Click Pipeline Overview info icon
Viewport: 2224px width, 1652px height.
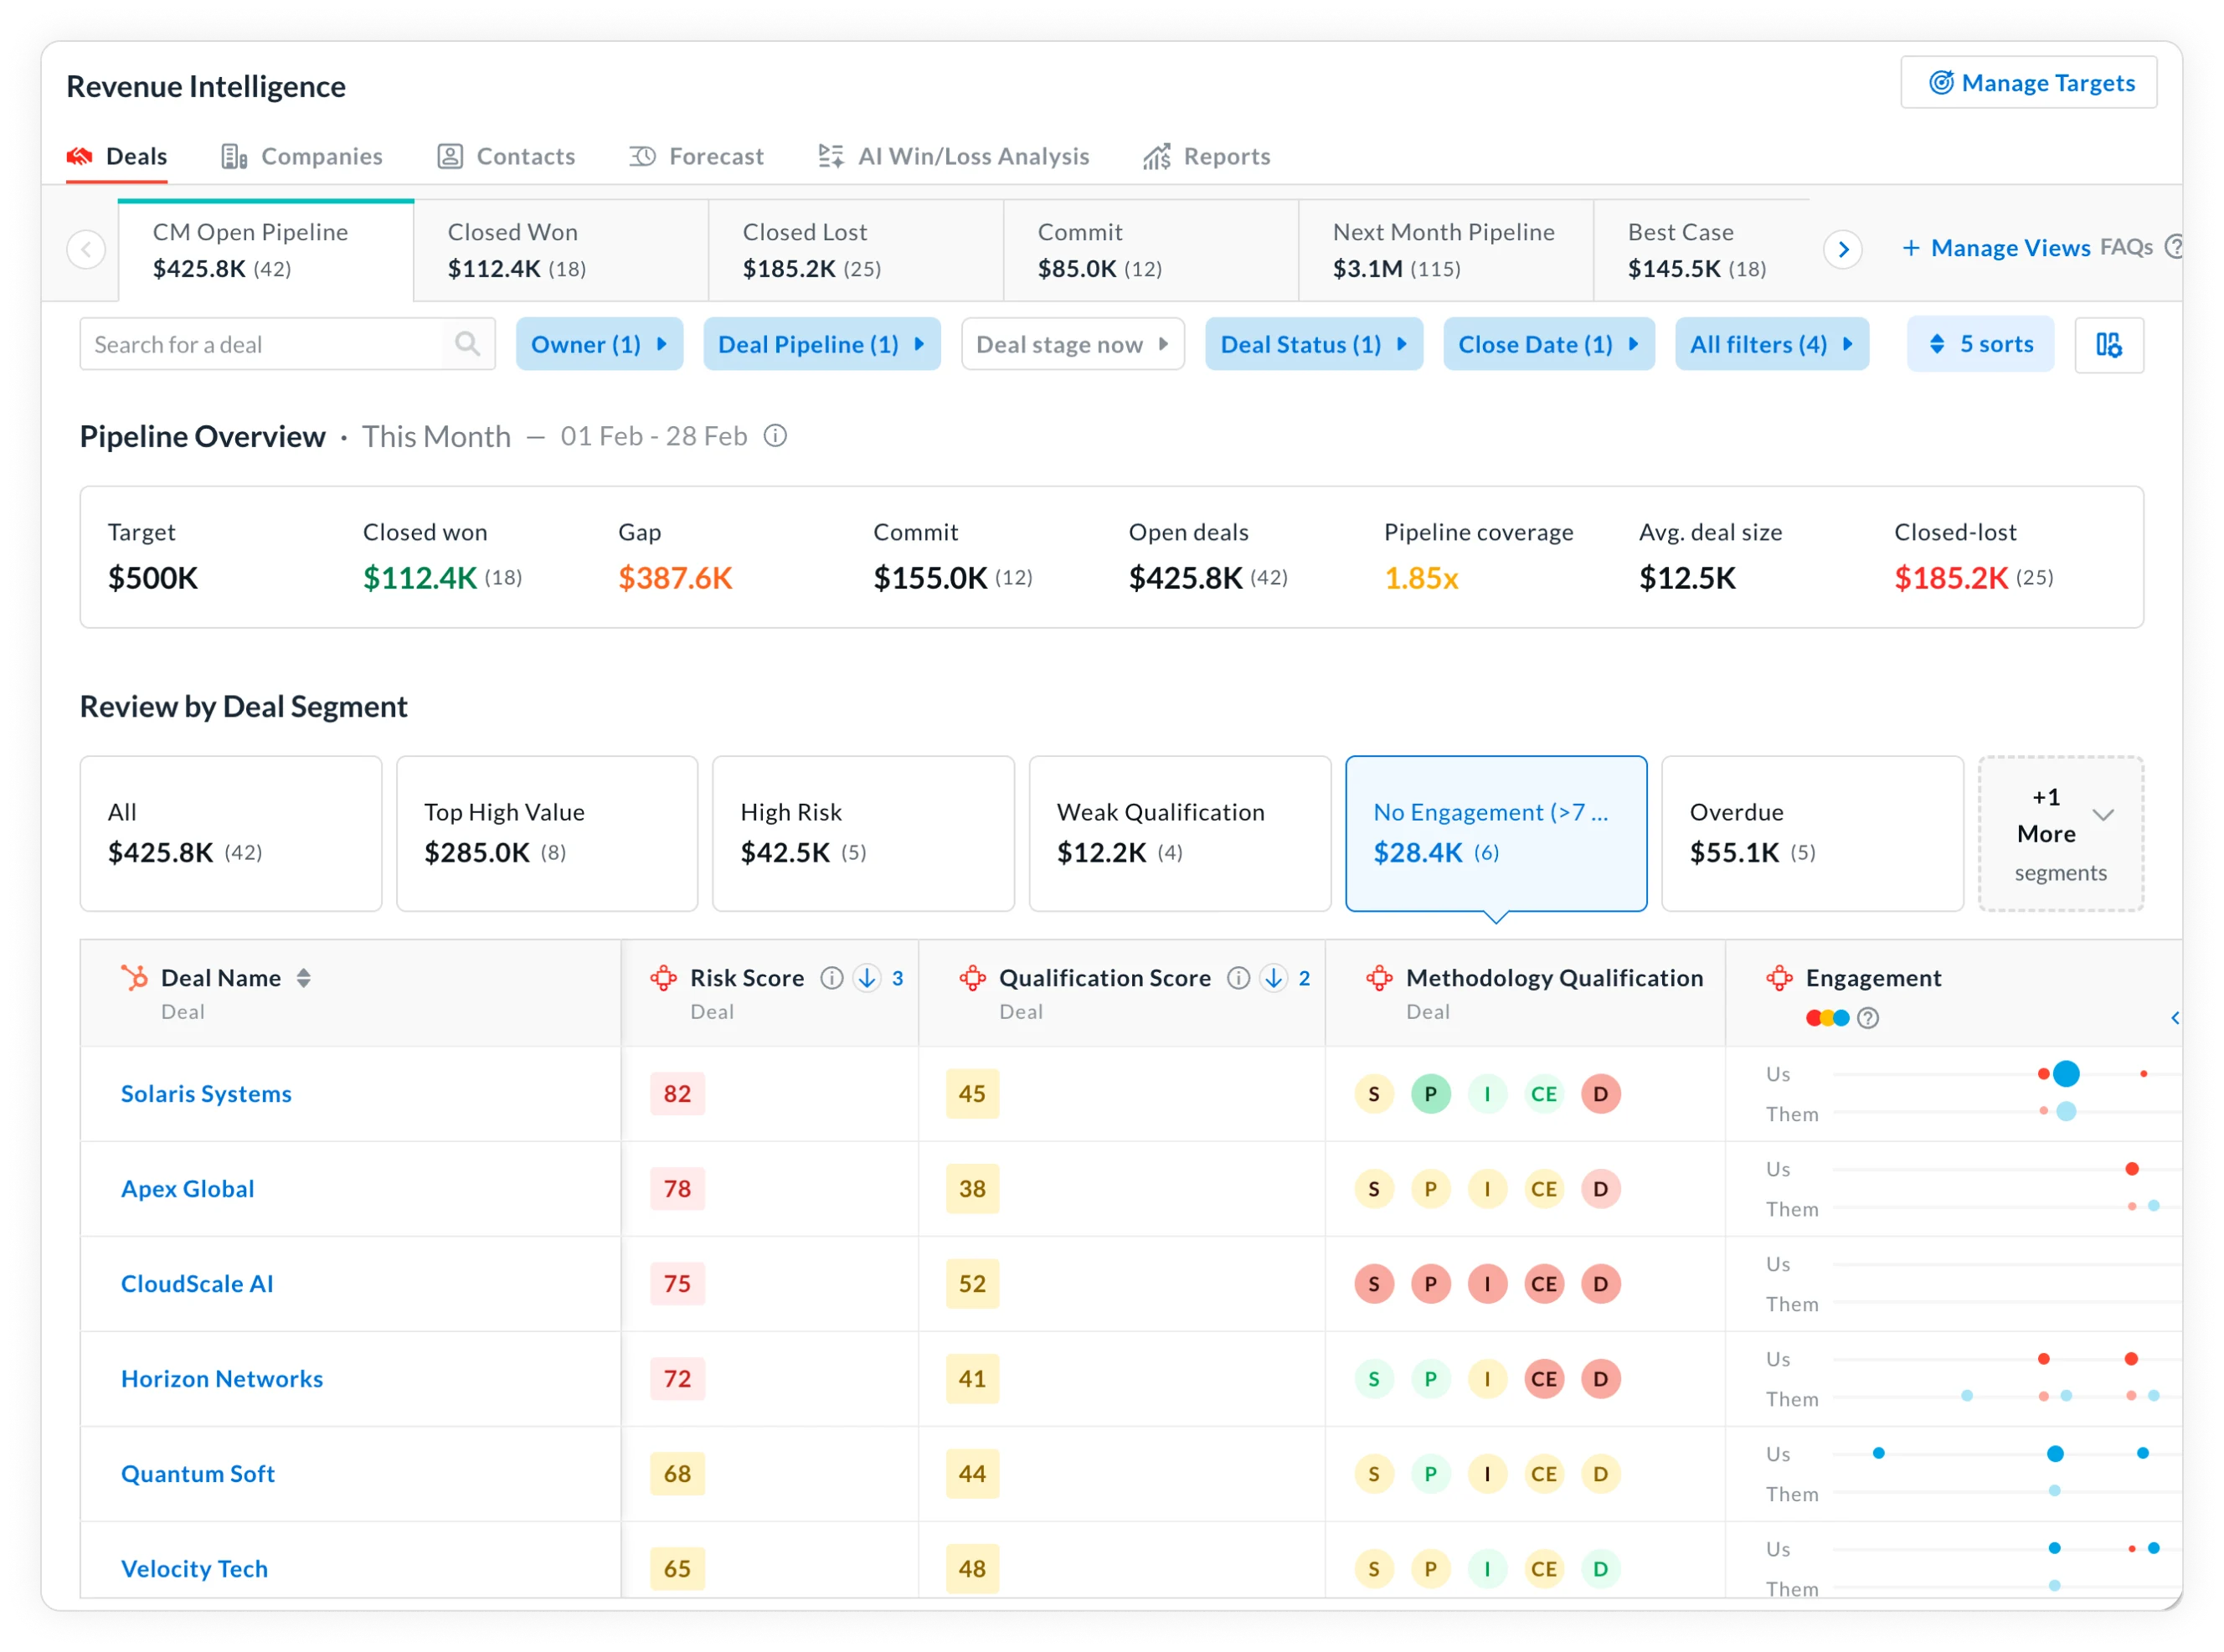pos(775,436)
